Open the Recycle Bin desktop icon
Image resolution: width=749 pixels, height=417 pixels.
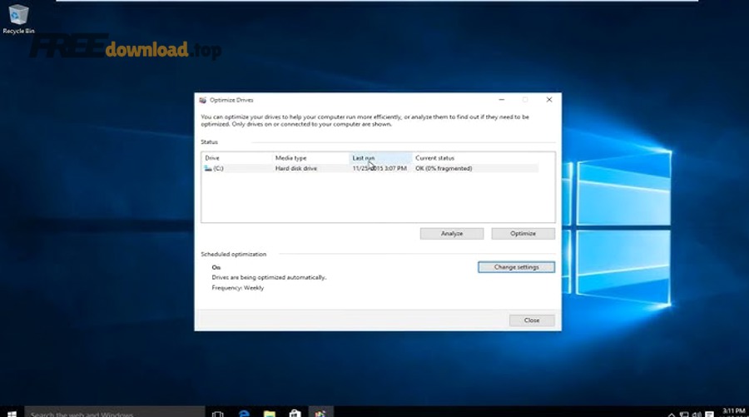[x=17, y=17]
